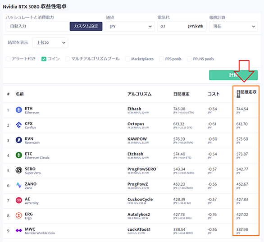Click the 745.08 daily estimate value
Image resolution: width=264 pixels, height=242 pixels.
tap(179, 109)
